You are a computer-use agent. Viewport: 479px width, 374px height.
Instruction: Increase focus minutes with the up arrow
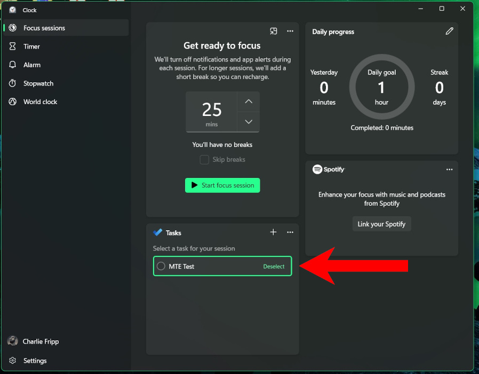(248, 102)
